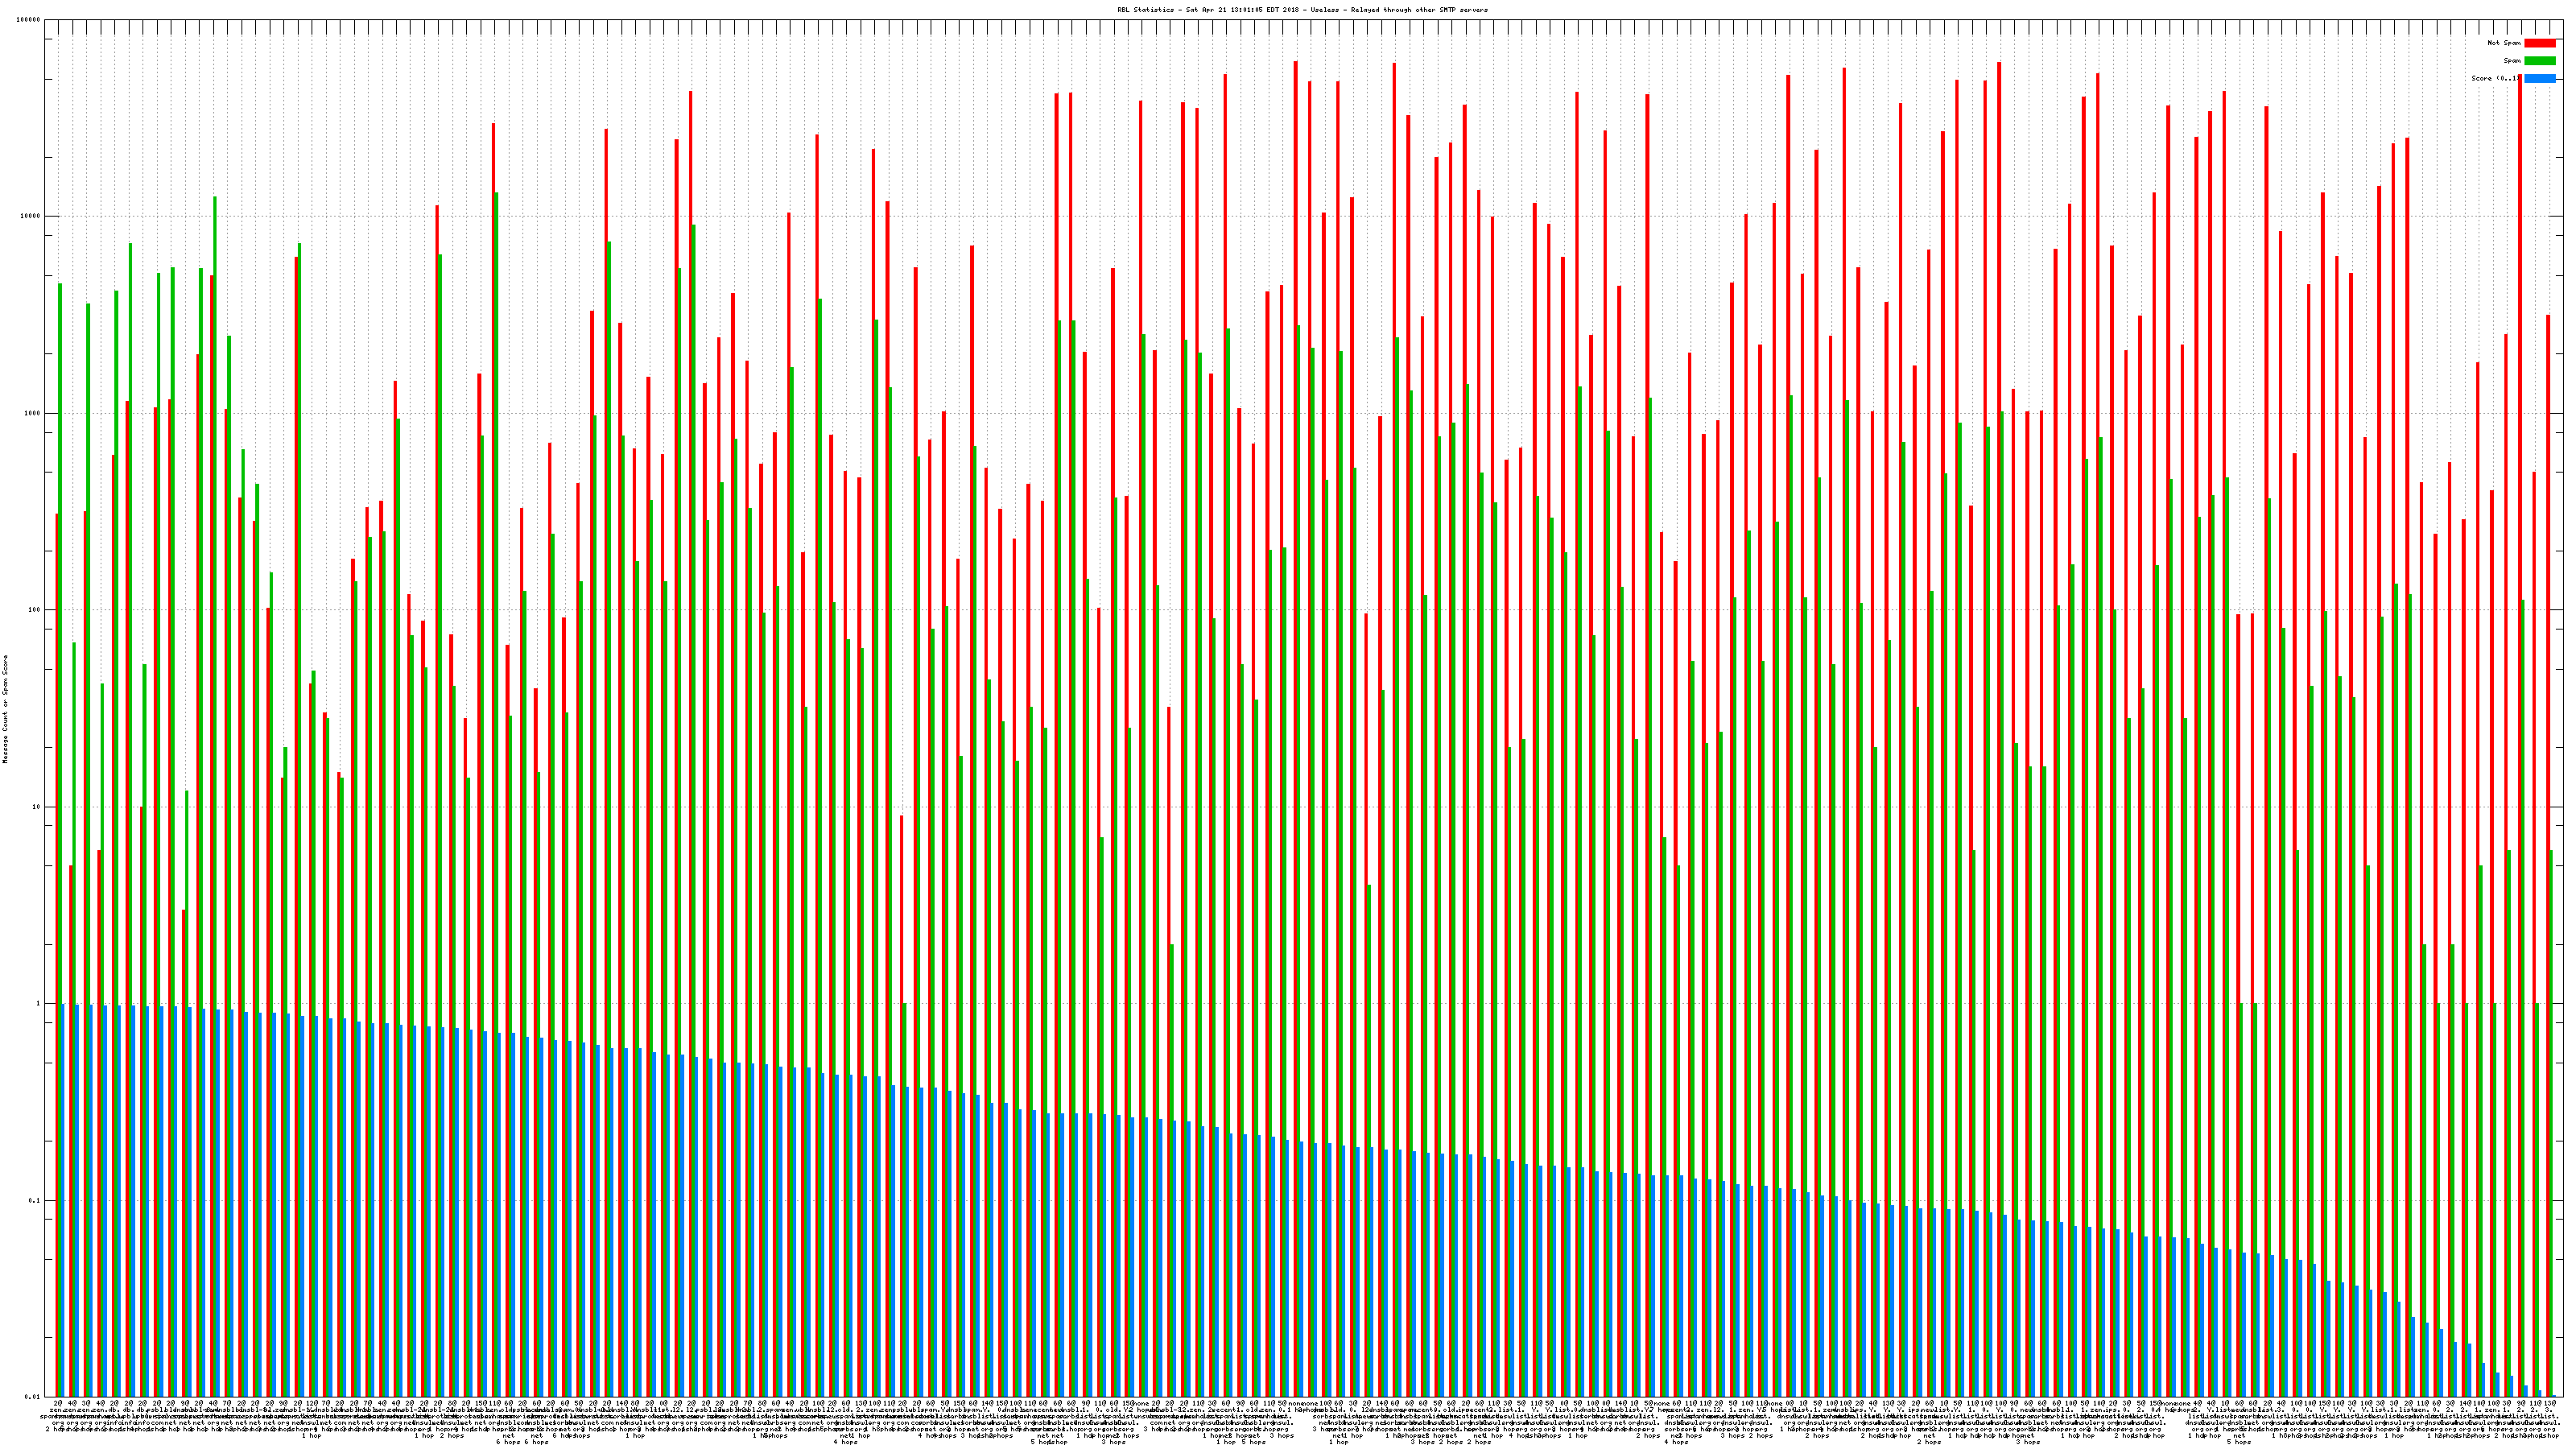Click the 100 y-axis tick label
2576x1449 pixels.
35,610
